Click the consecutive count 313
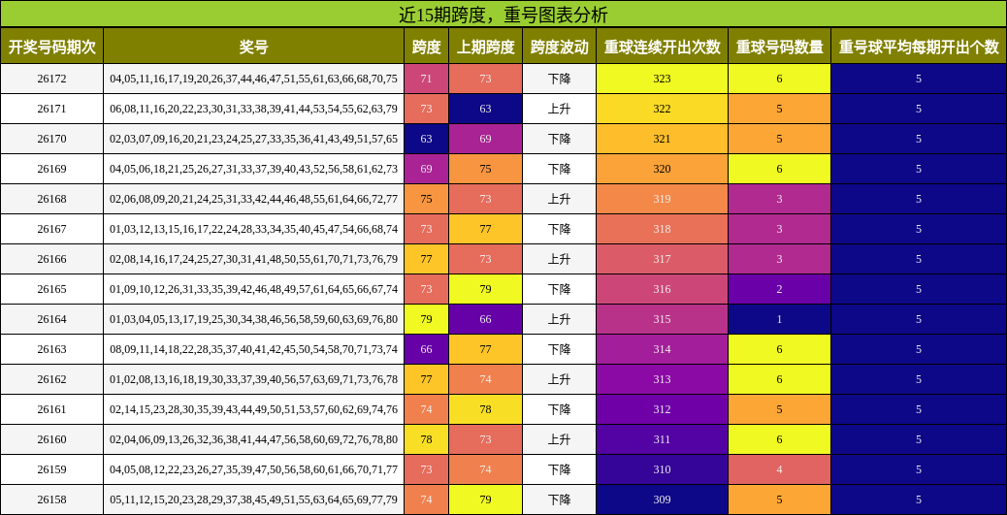Image resolution: width=1007 pixels, height=515 pixels. pos(663,379)
